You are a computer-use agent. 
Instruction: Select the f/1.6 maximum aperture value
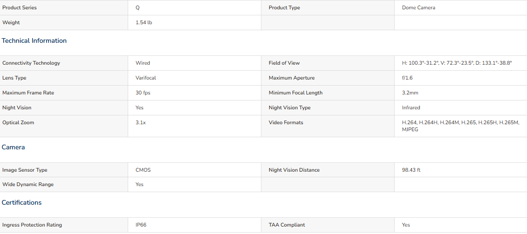click(407, 78)
